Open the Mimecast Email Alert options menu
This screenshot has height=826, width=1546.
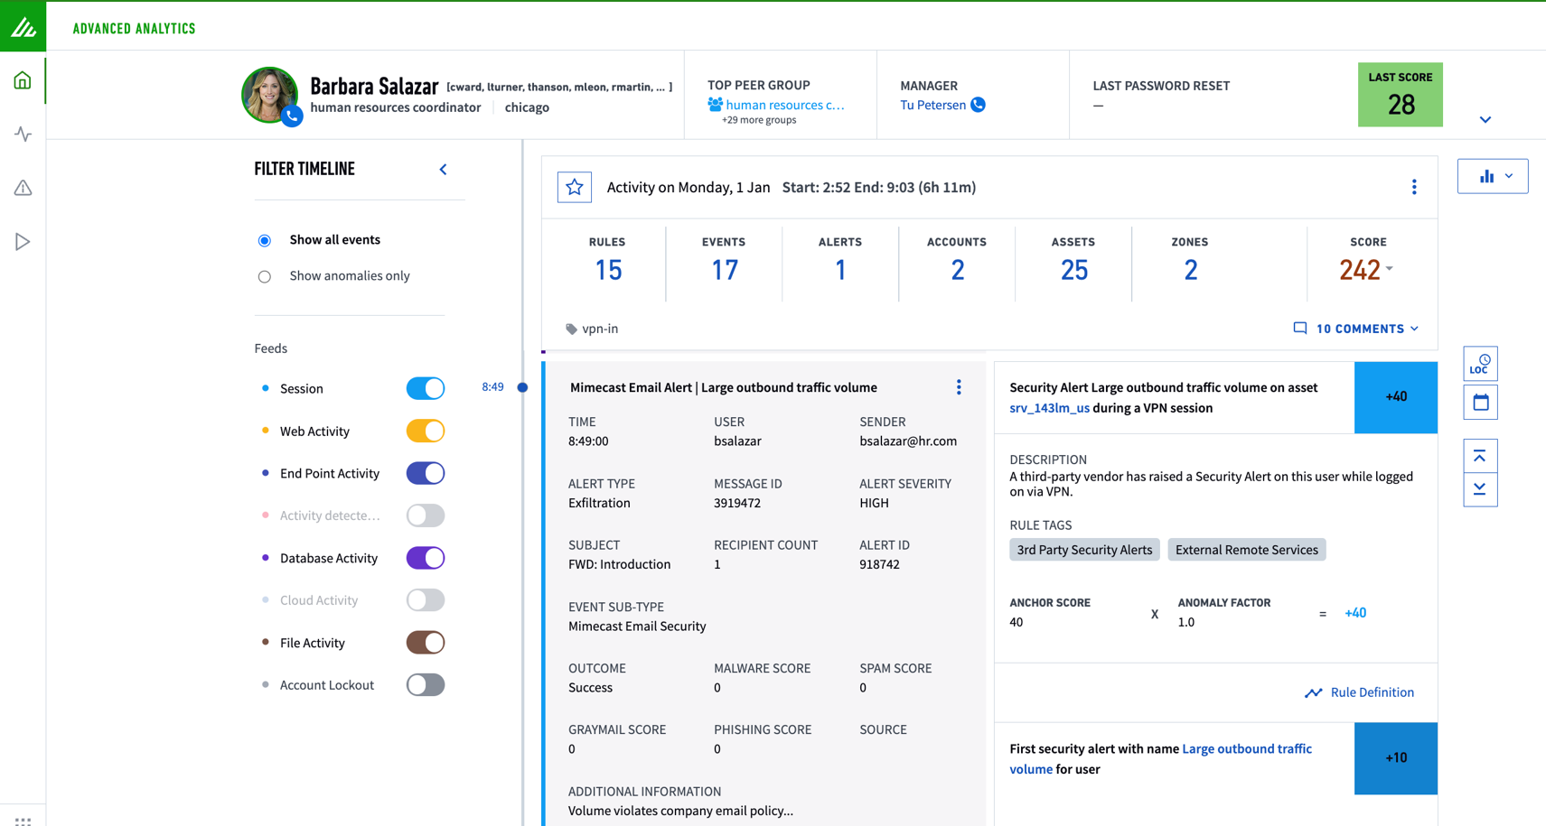click(959, 387)
